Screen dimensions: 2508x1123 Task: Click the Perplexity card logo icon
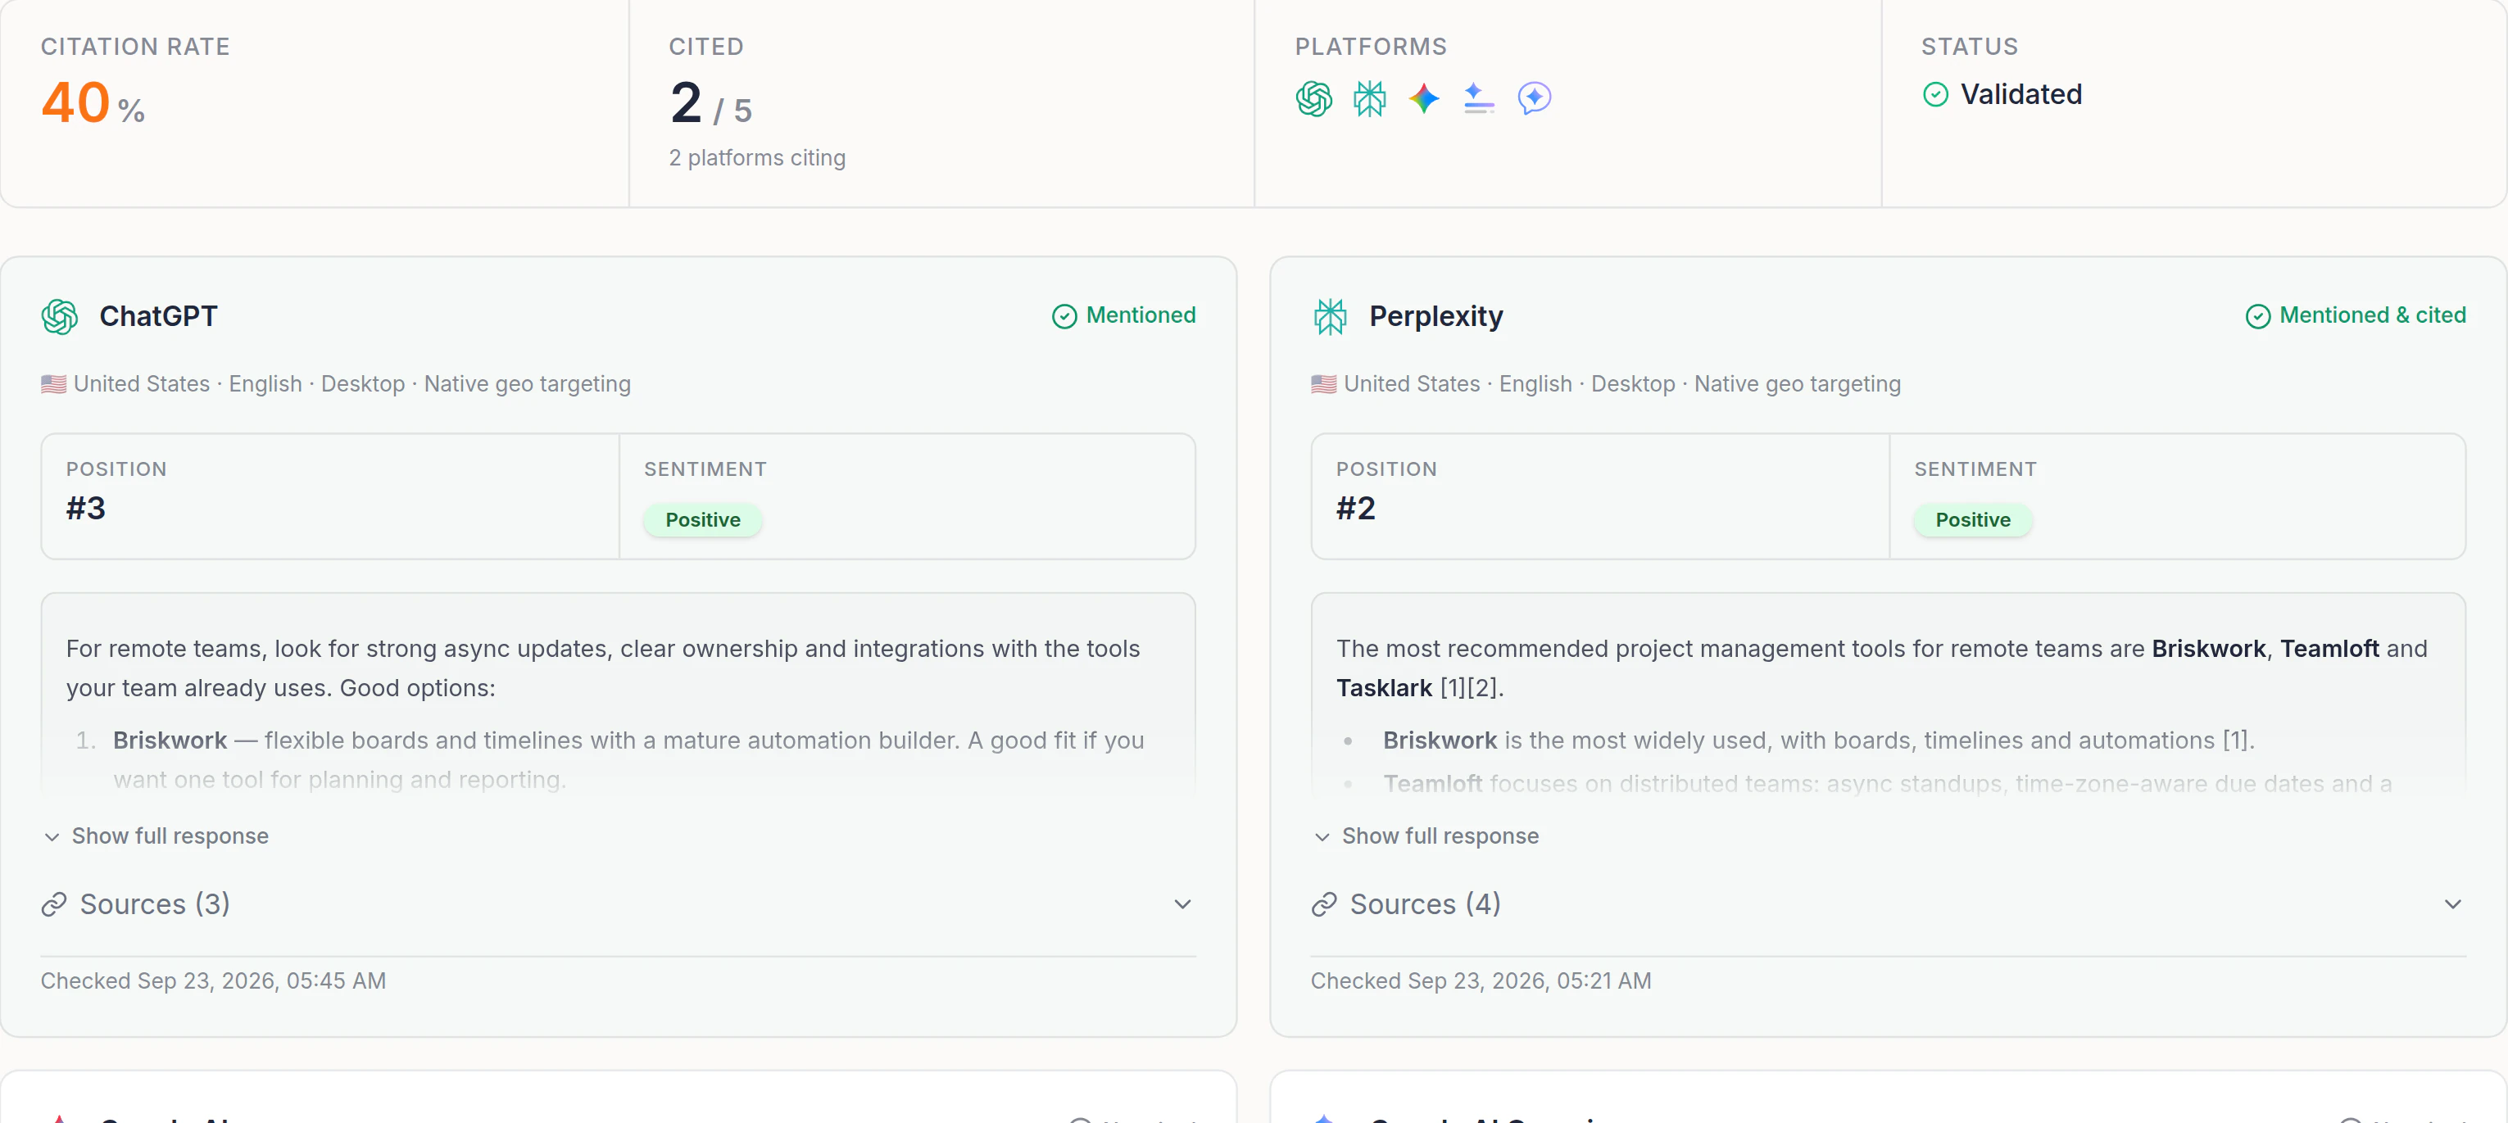coord(1330,316)
